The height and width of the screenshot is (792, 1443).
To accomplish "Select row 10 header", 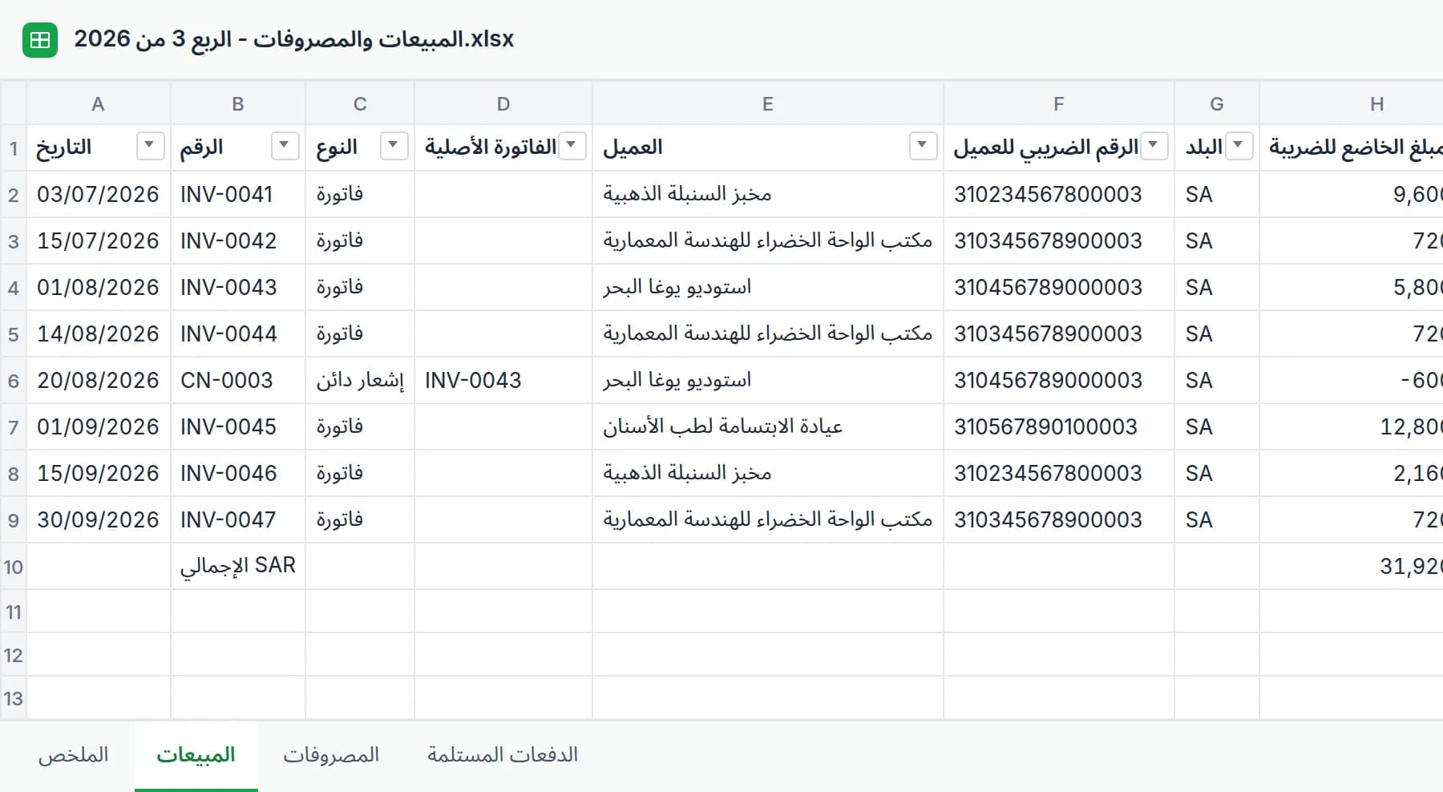I will [x=14, y=567].
